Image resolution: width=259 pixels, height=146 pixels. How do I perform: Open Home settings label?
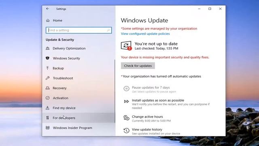(x=57, y=20)
